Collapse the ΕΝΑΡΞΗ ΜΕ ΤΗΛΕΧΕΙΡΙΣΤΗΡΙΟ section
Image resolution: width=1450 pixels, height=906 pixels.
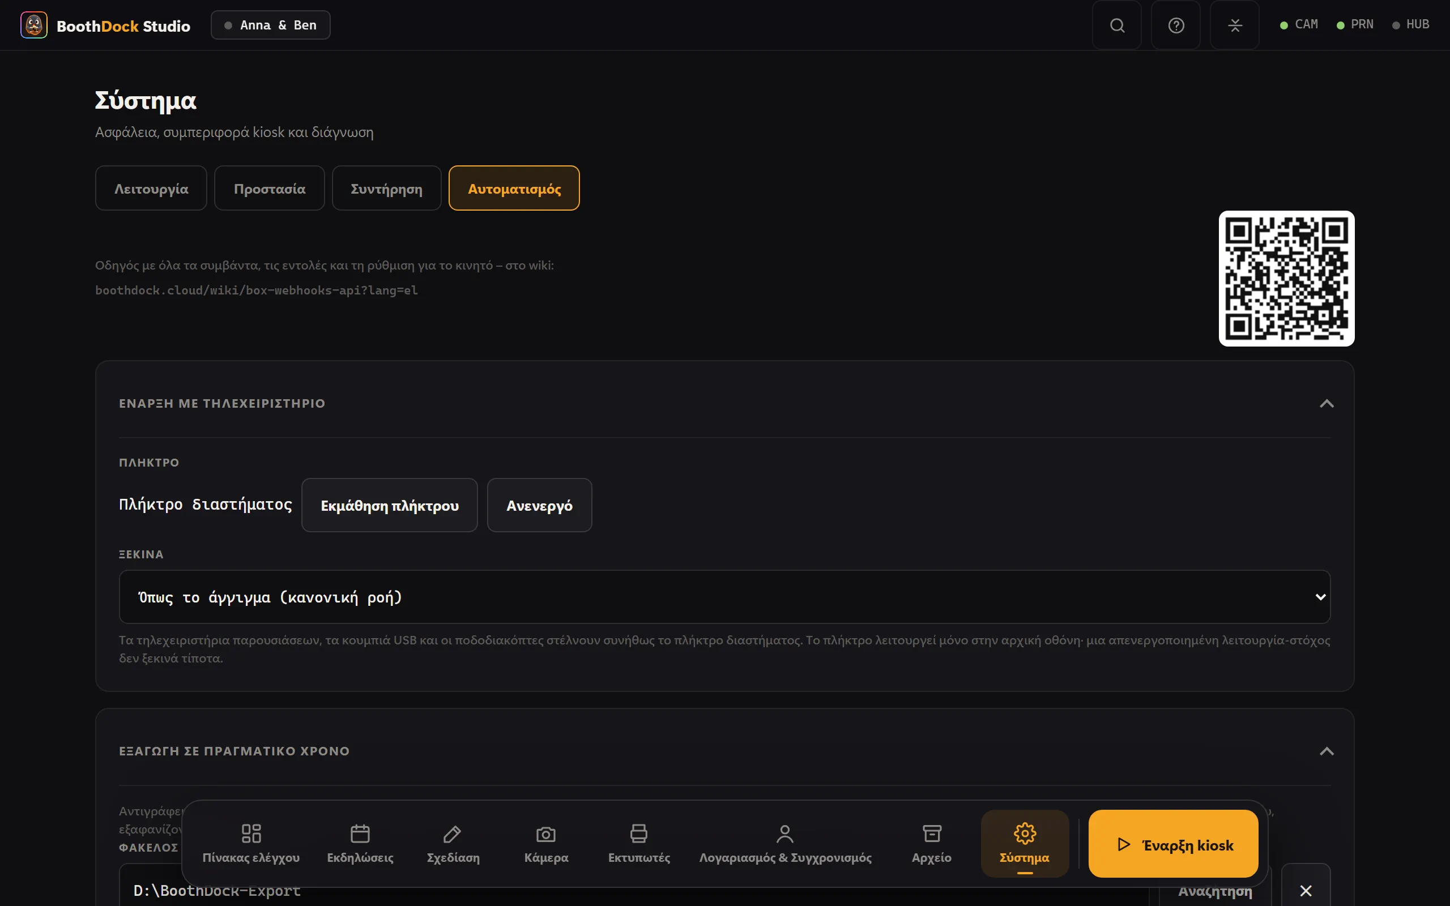(1327, 403)
